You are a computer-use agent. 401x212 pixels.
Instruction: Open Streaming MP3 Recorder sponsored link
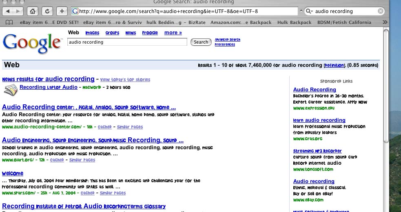[x=317, y=151]
